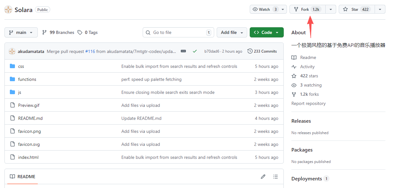Open the README outline list icon
Viewport: 394px width, 188px height.
tap(275, 177)
